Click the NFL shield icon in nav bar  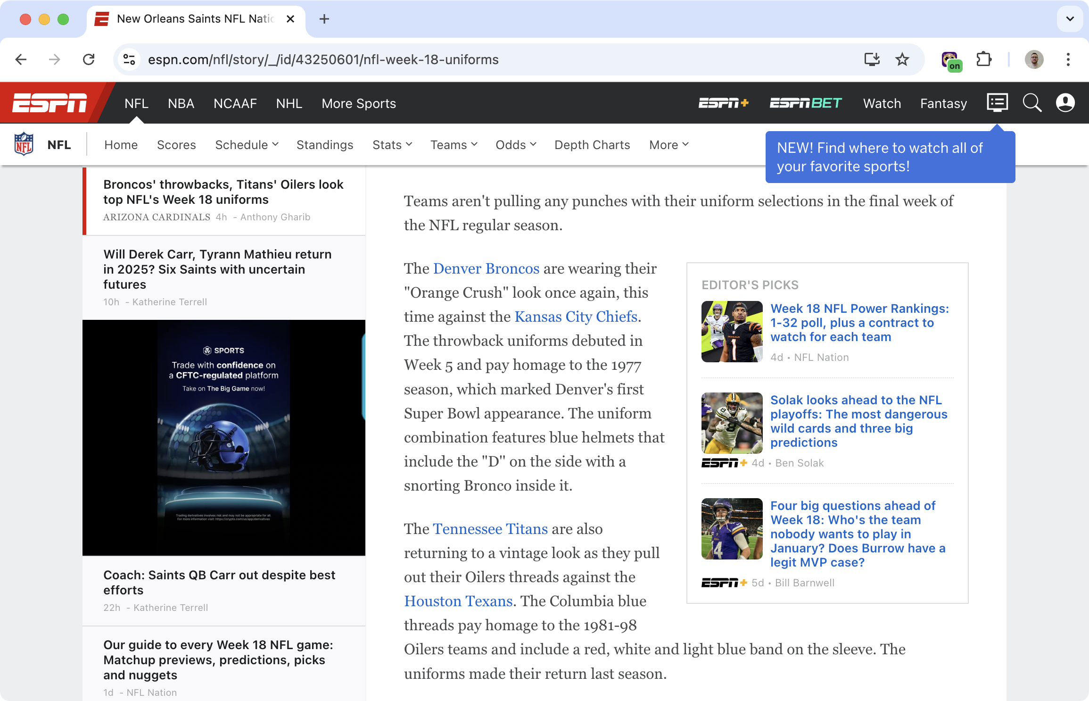tap(24, 144)
